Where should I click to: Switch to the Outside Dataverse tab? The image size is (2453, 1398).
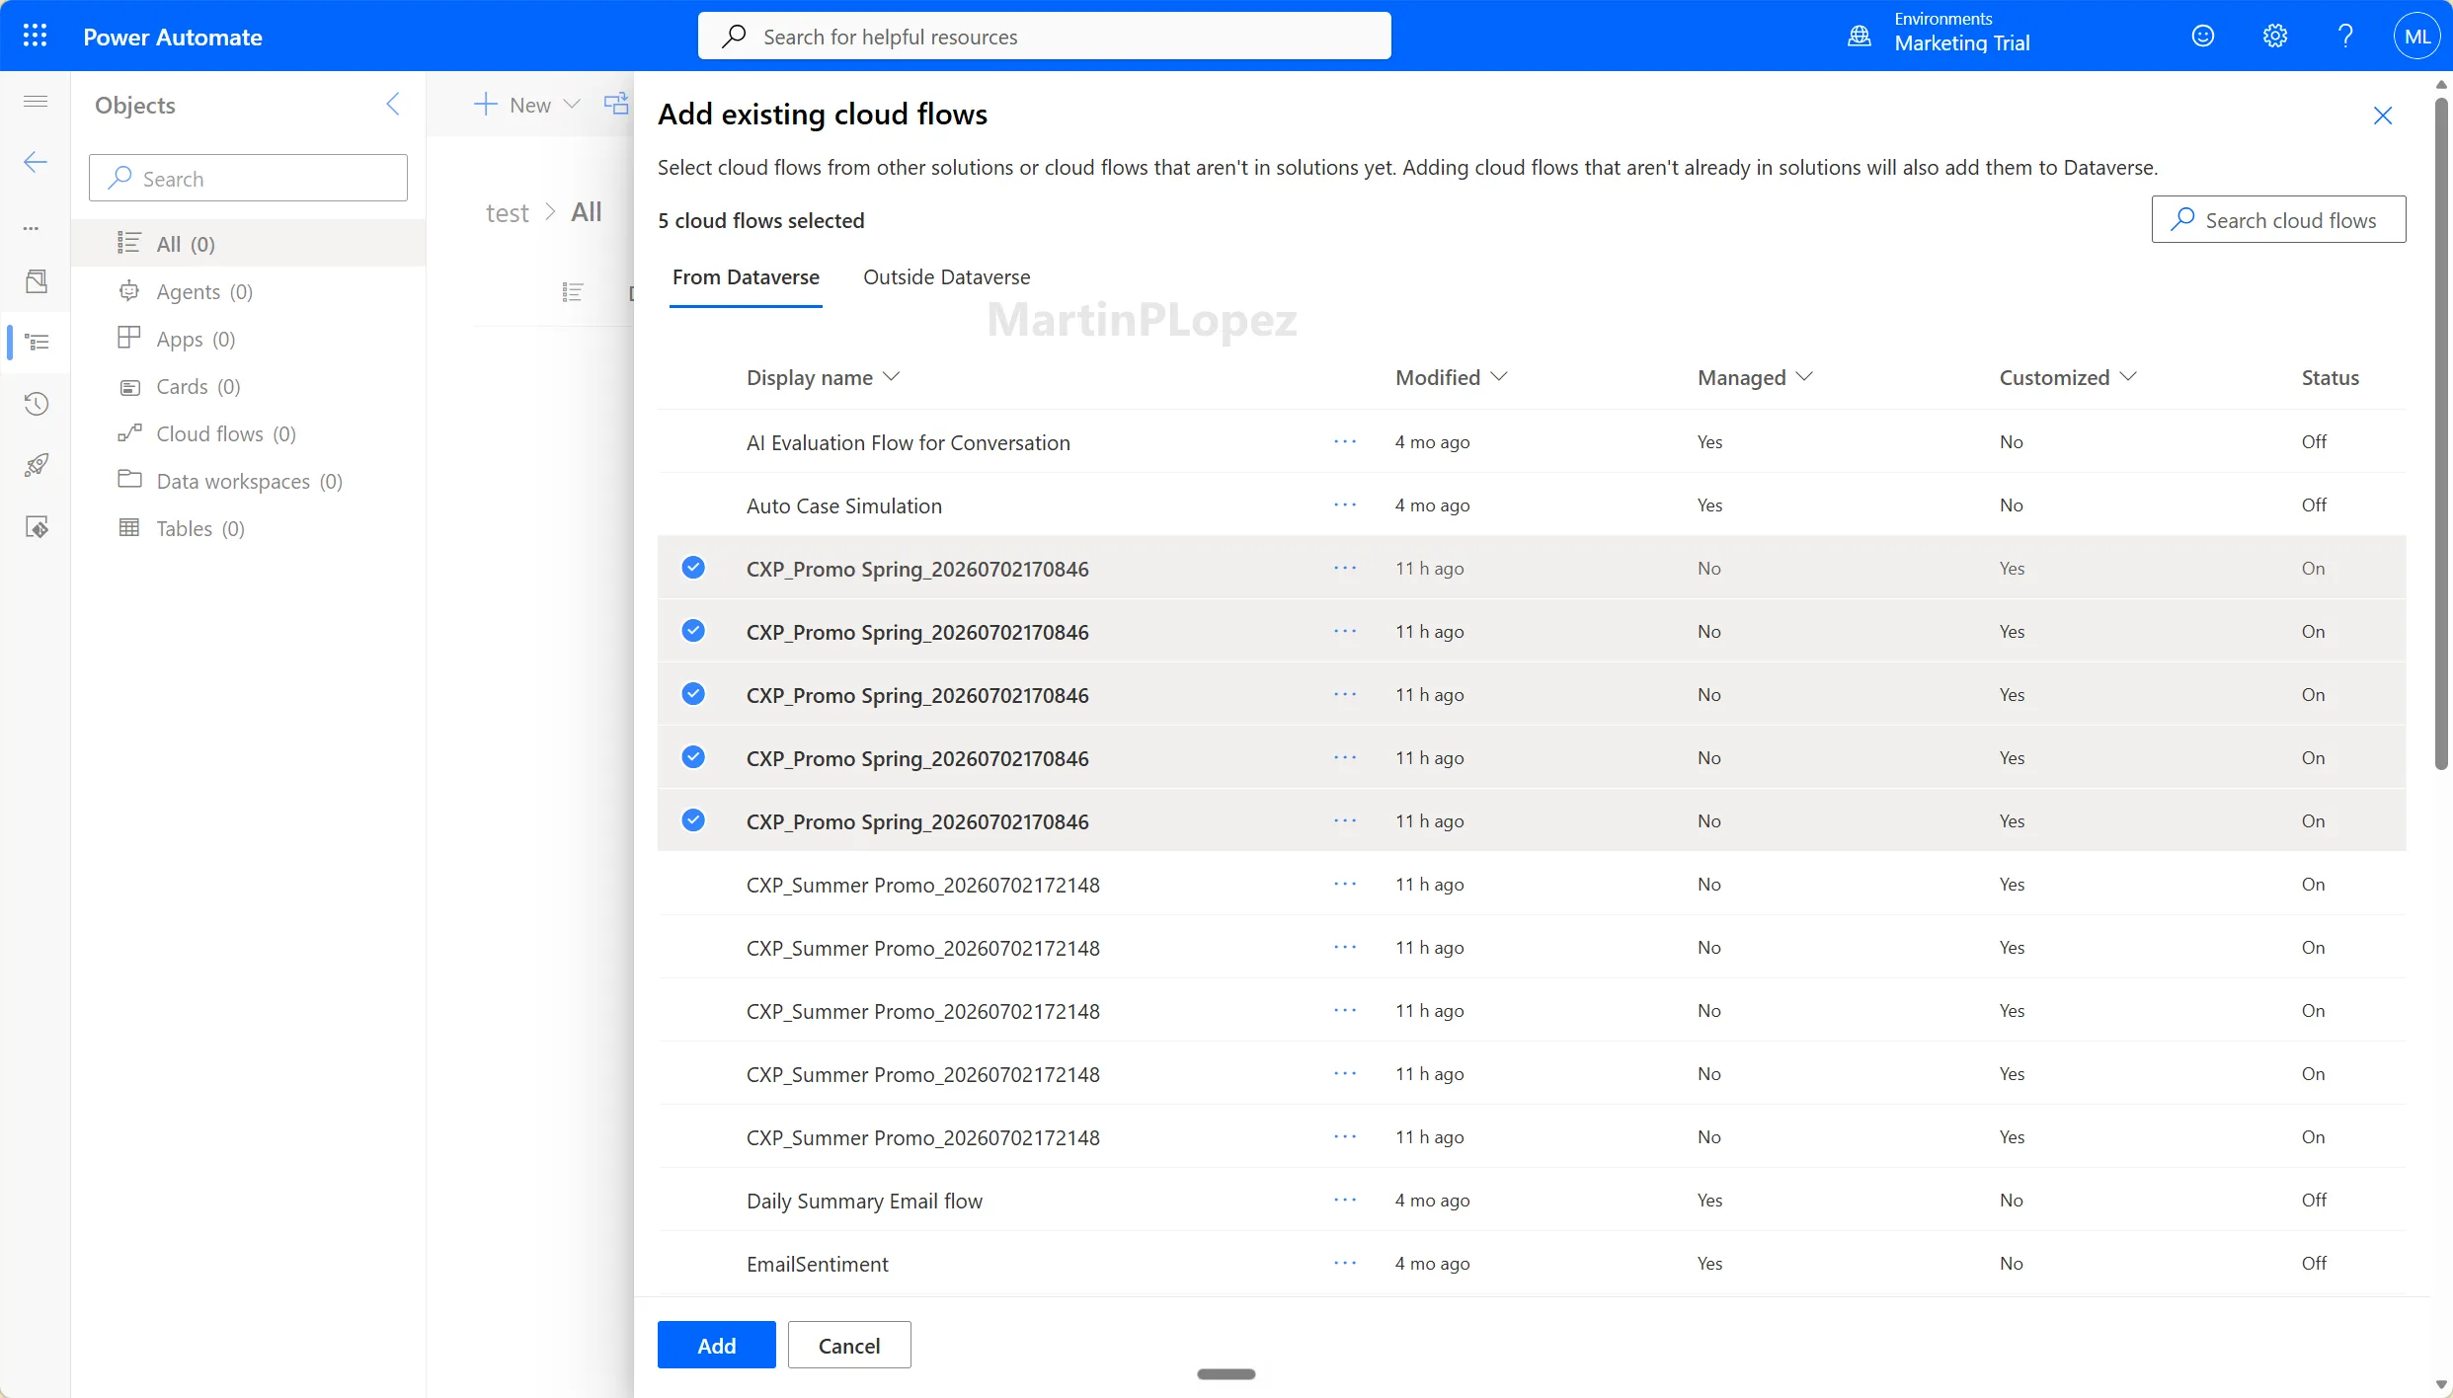[x=946, y=277]
